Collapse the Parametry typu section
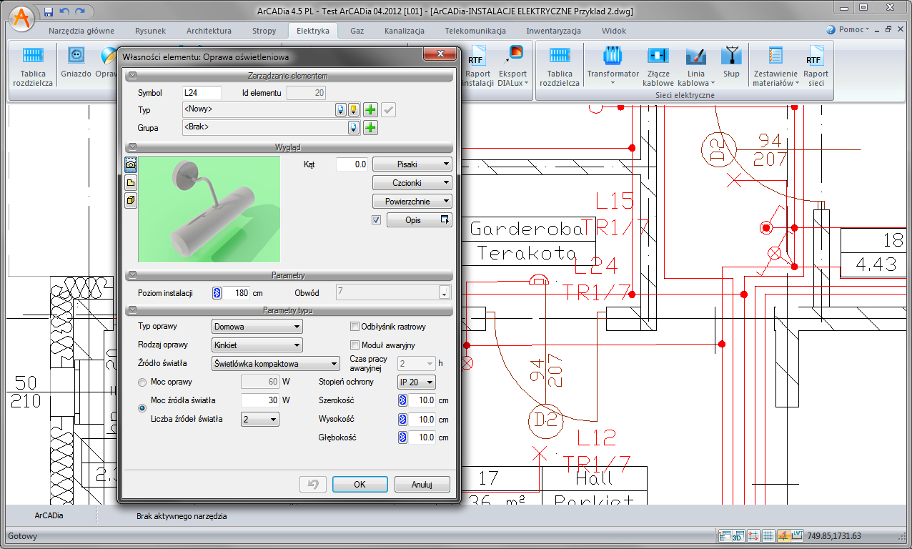912x549 pixels. (131, 311)
